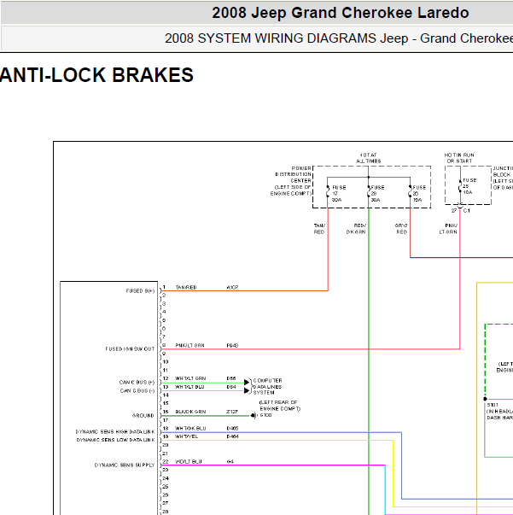Screen dimensions: 513x515
Task: Click the 'WHT/LT BLU' wire label
Action: coord(189,387)
